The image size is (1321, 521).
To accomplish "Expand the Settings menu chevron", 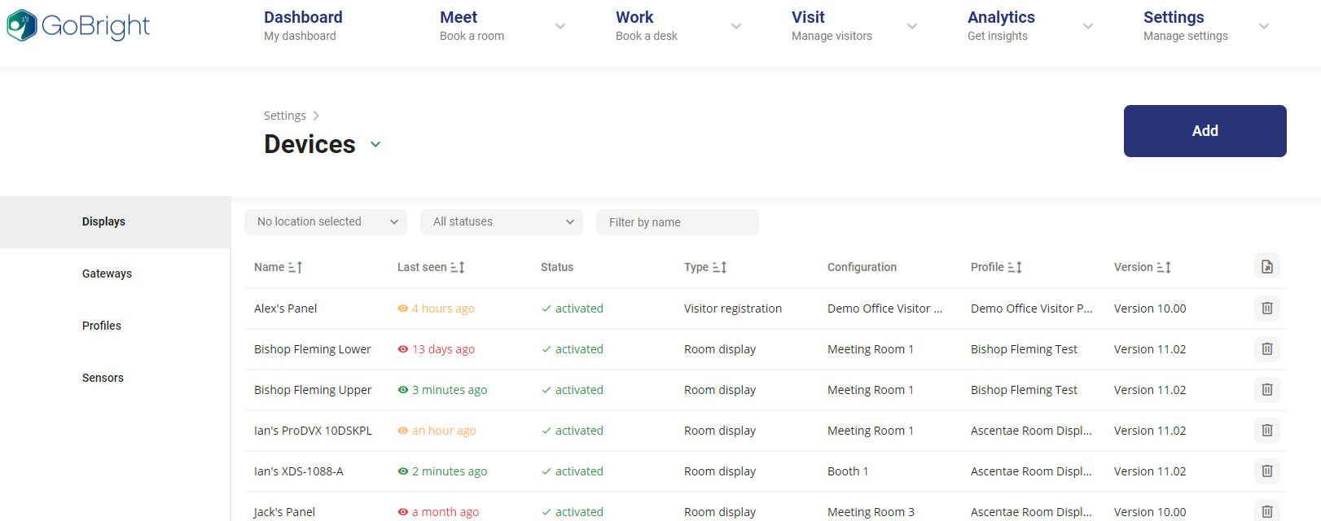I will click(x=1264, y=26).
